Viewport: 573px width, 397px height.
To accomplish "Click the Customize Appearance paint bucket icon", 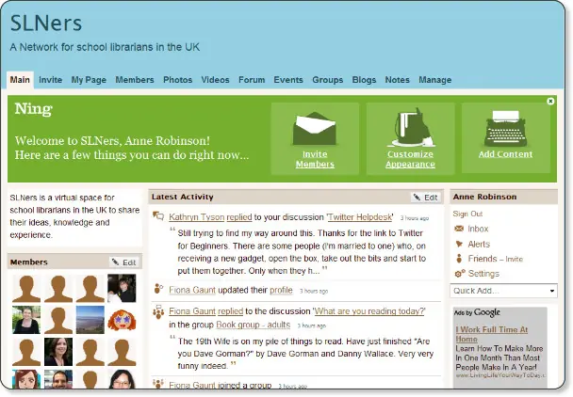I will (x=411, y=128).
